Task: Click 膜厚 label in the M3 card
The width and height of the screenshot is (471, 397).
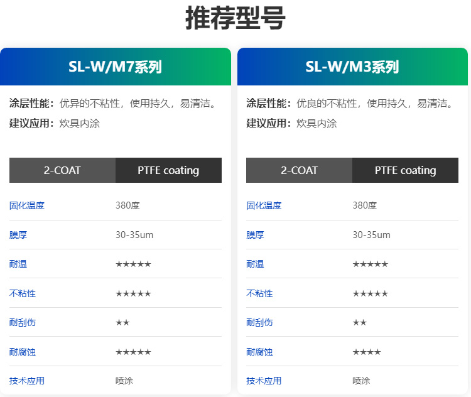Action: click(255, 235)
